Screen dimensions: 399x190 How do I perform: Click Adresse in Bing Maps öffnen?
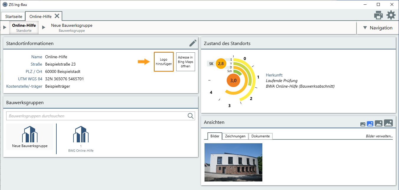pos(186,62)
